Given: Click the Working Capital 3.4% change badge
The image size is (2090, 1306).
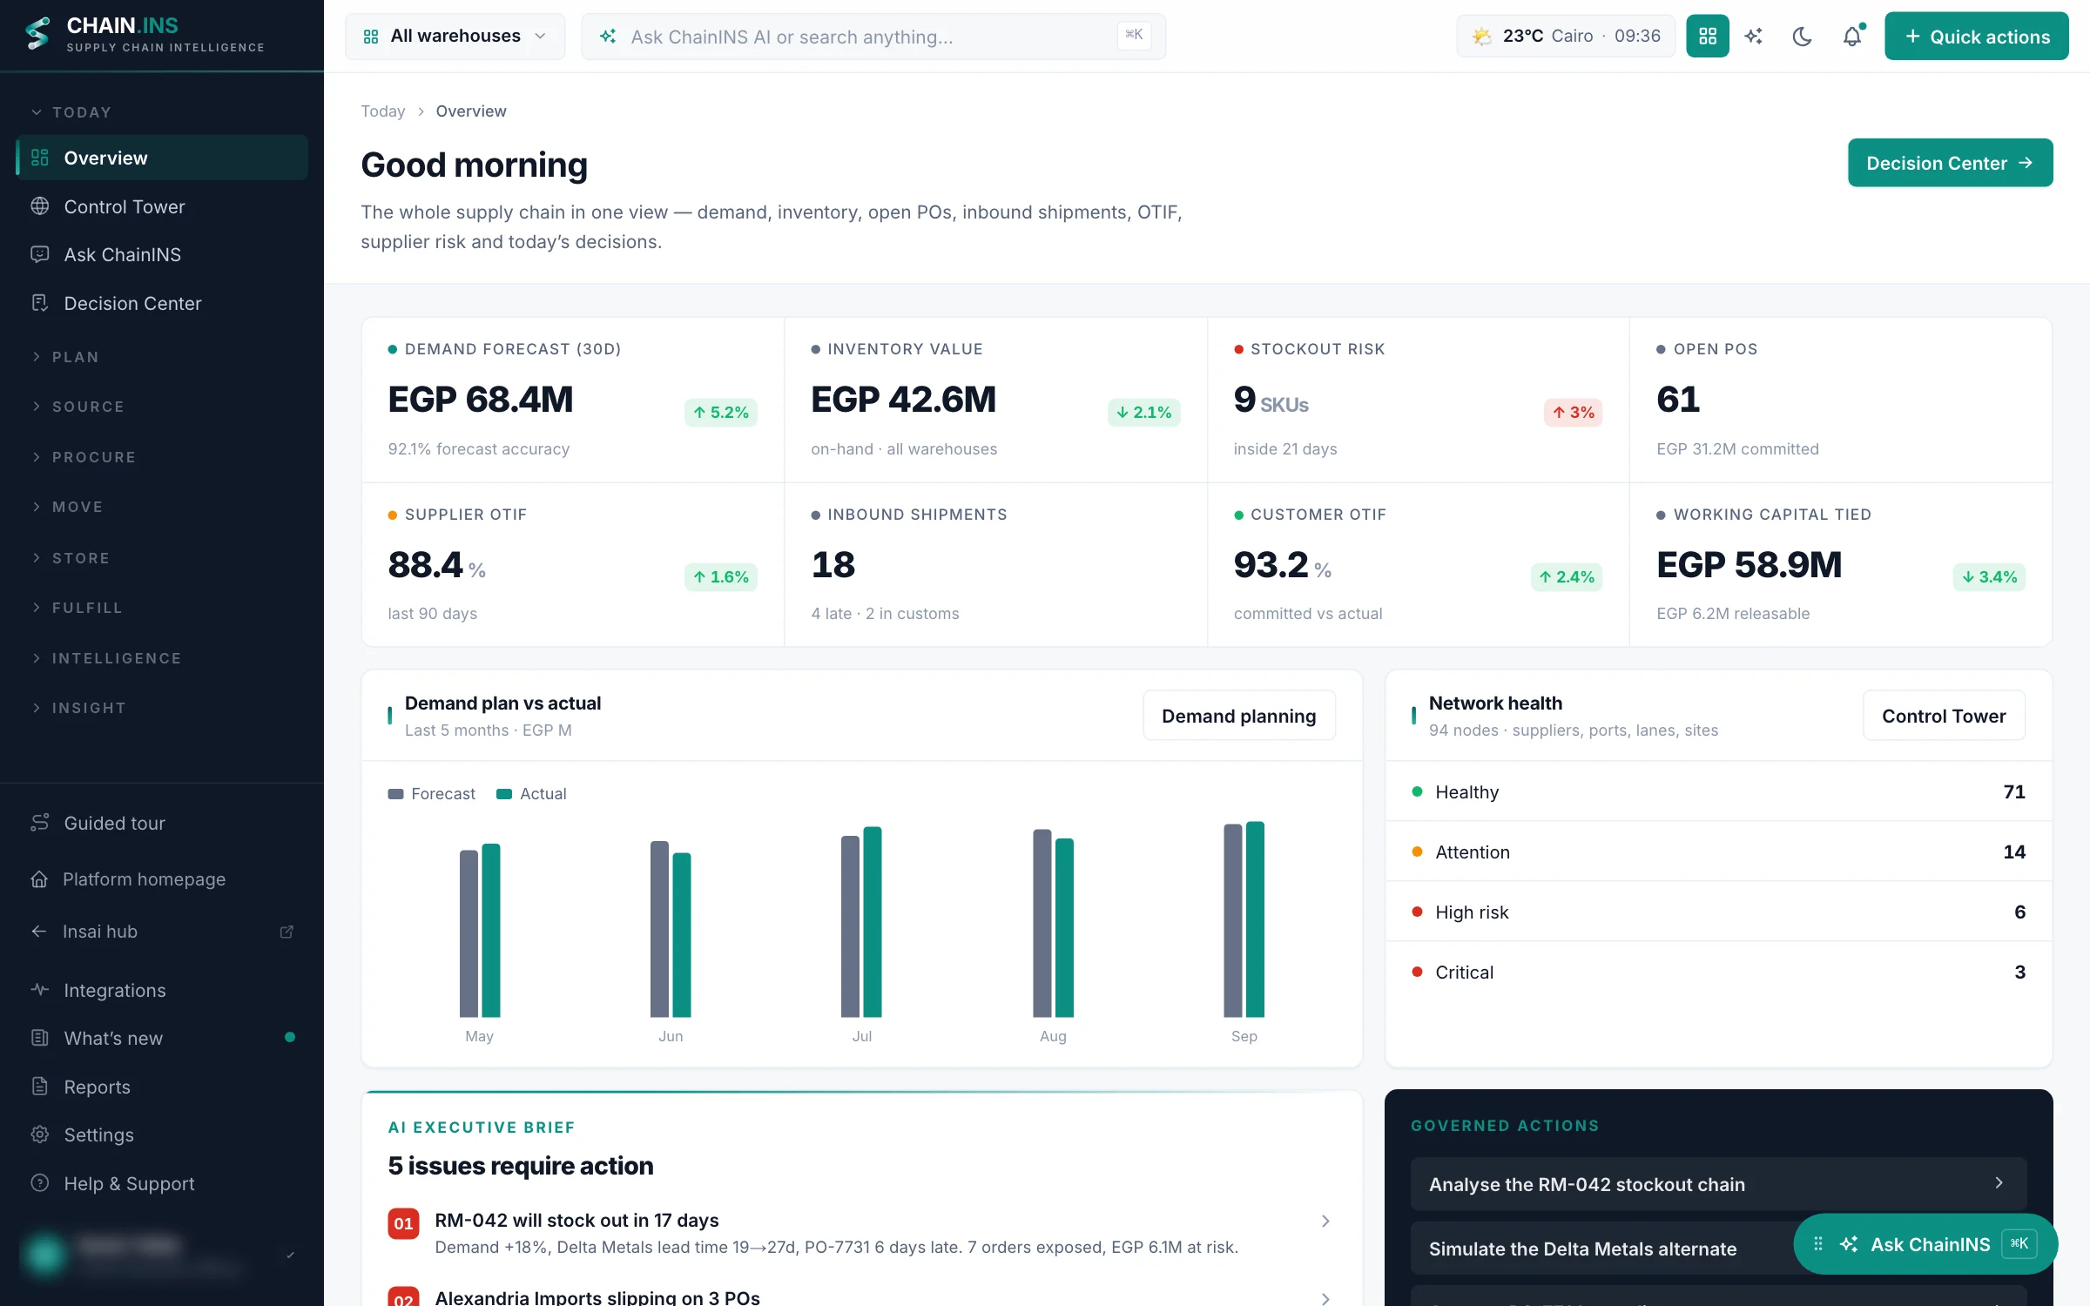Looking at the screenshot, I should (1989, 576).
